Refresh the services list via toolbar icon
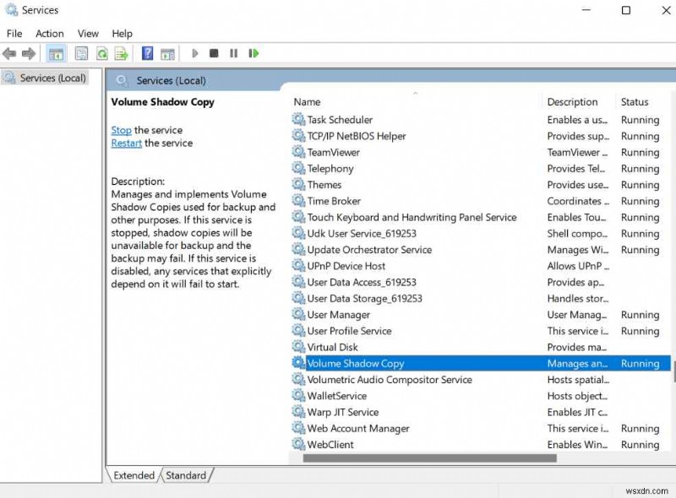The width and height of the screenshot is (676, 498). point(101,53)
